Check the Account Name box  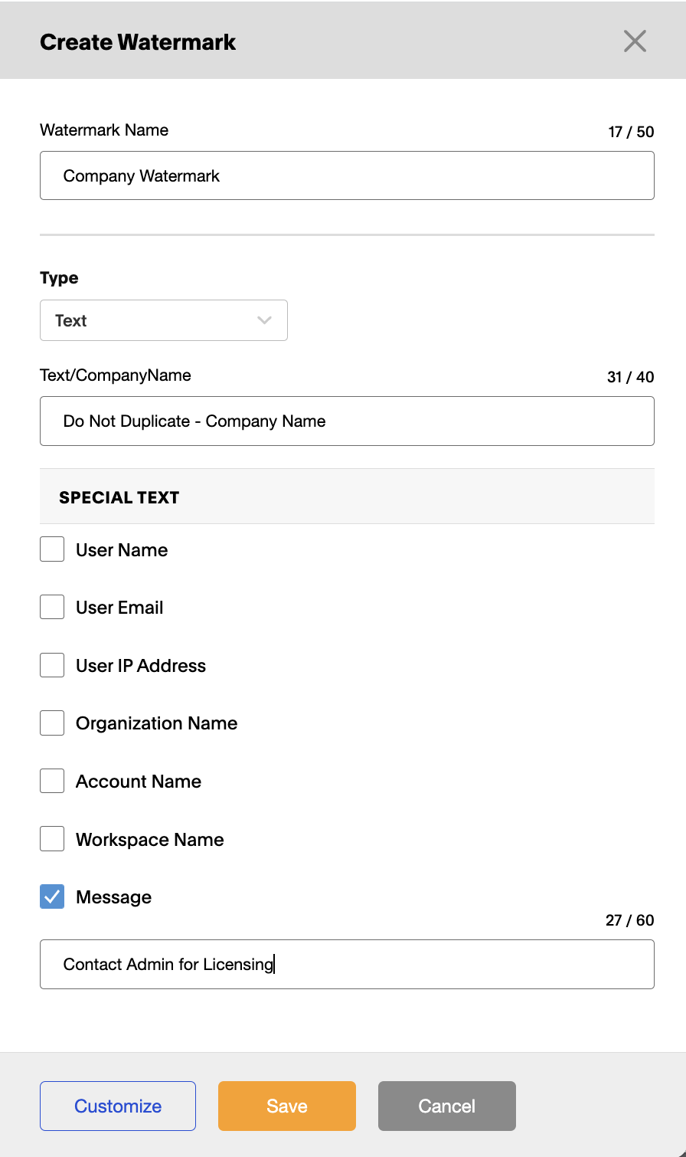pyautogui.click(x=52, y=781)
